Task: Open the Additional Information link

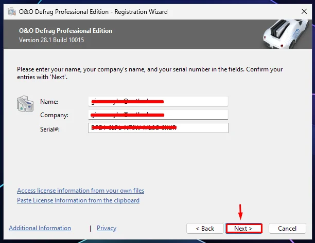Action: tap(40, 228)
